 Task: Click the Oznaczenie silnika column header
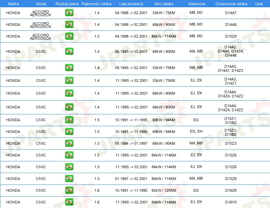click(231, 4)
